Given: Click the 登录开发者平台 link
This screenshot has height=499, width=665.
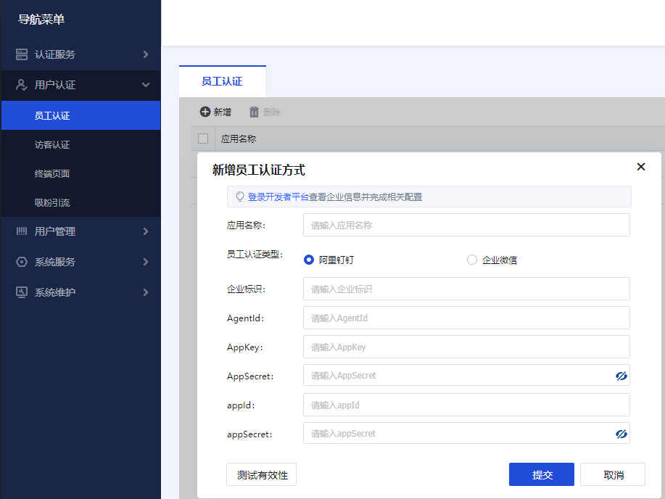Looking at the screenshot, I should pos(278,197).
